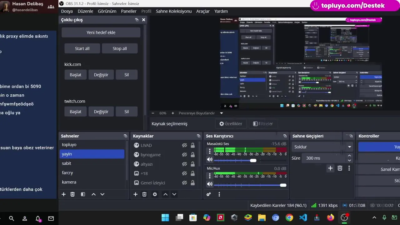Open Windows Start button on taskbar

(x=165, y=217)
